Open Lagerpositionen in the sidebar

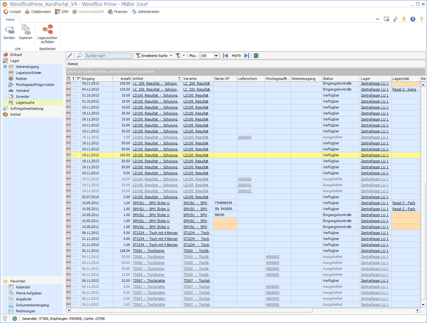(29, 73)
